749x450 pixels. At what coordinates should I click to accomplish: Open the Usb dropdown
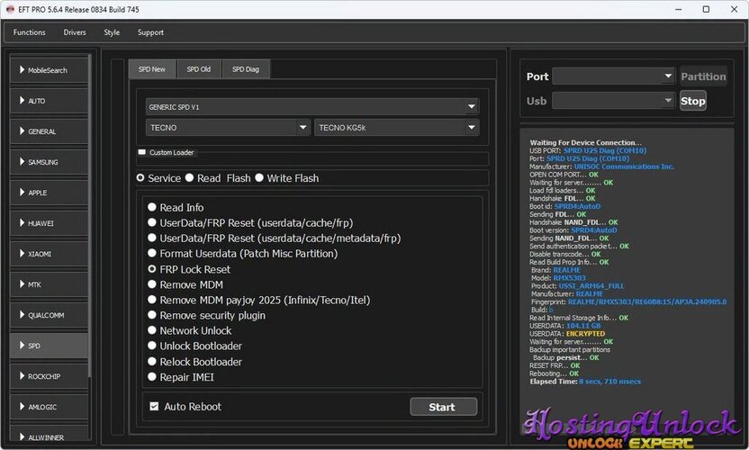coord(613,101)
